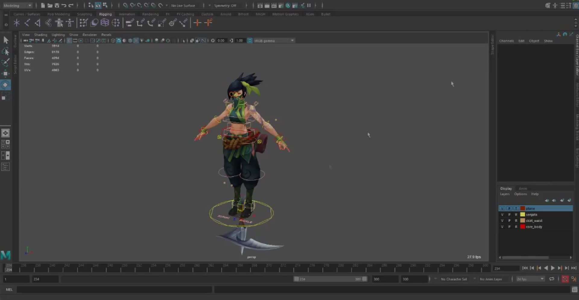Click the MEL command line input field
The width and height of the screenshot is (579, 300).
pos(114,289)
